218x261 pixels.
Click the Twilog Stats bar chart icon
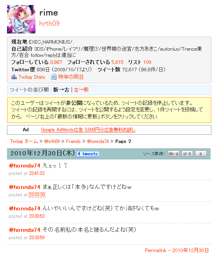[x=14, y=77]
